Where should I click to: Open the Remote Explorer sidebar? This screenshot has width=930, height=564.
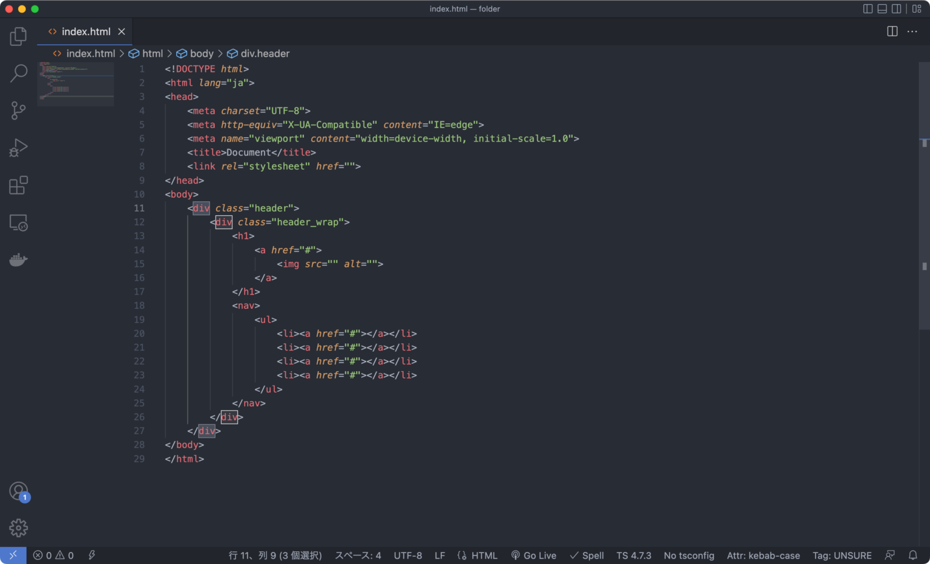tap(18, 222)
